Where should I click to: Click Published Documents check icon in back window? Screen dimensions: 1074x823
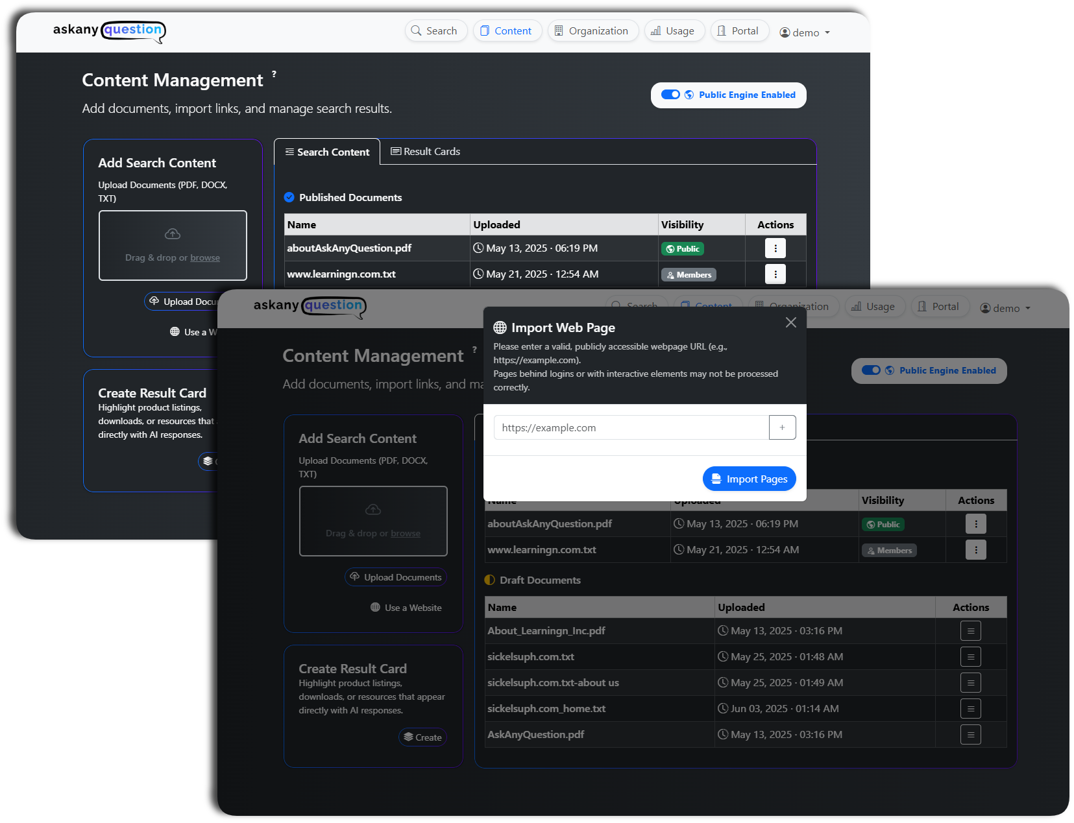[289, 197]
